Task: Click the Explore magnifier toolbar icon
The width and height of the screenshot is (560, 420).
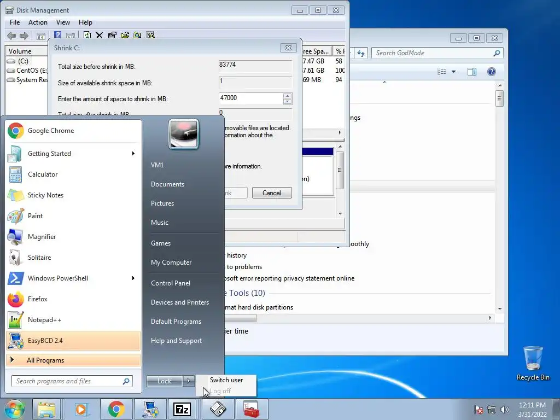Action: pos(137,34)
